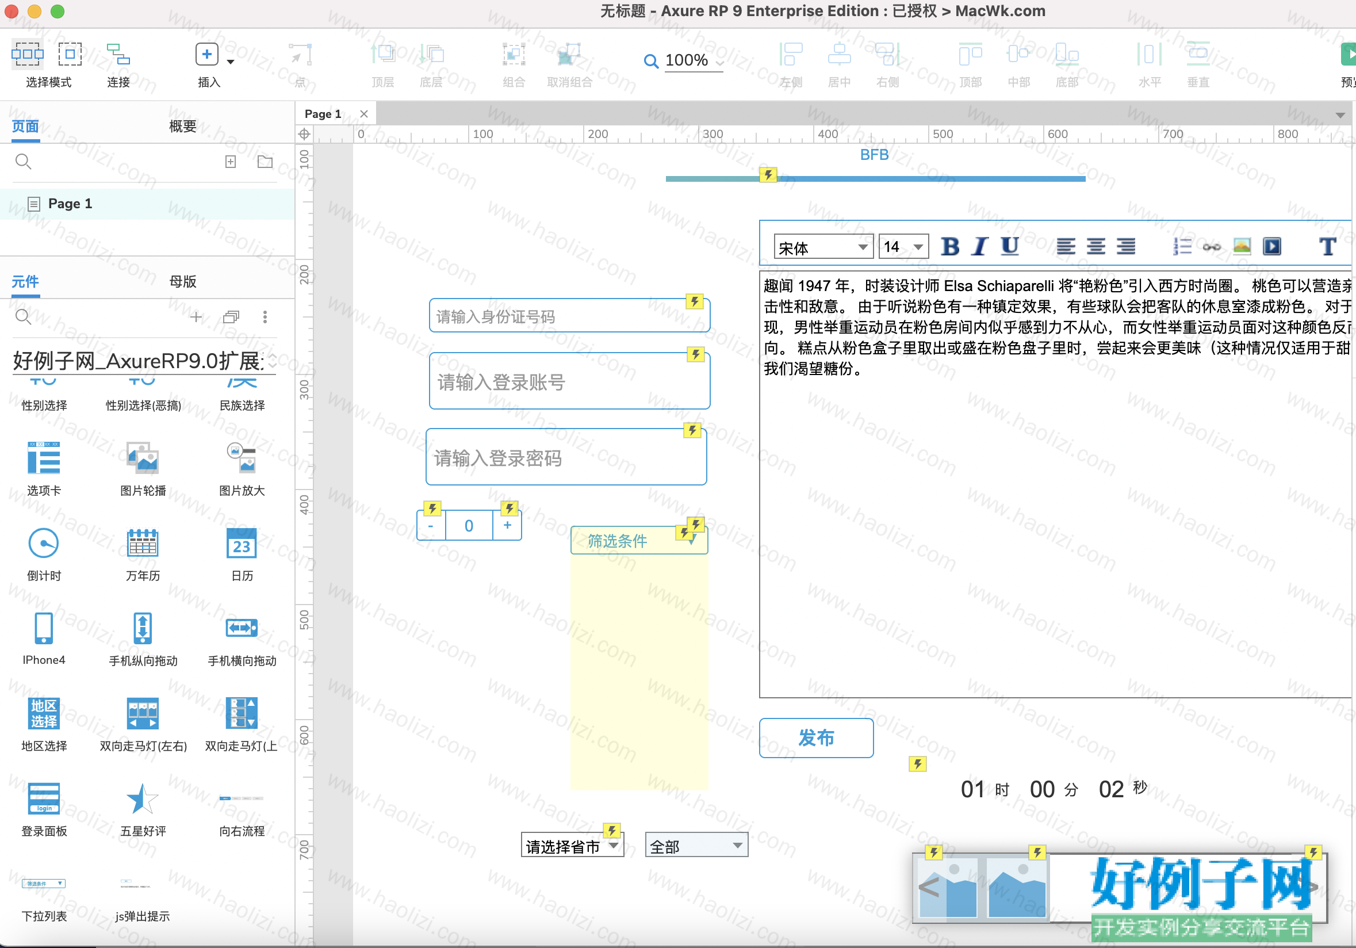Screen dimensions: 1356x948
Task: Switch to the 元件 libraries tab
Action: tap(25, 281)
